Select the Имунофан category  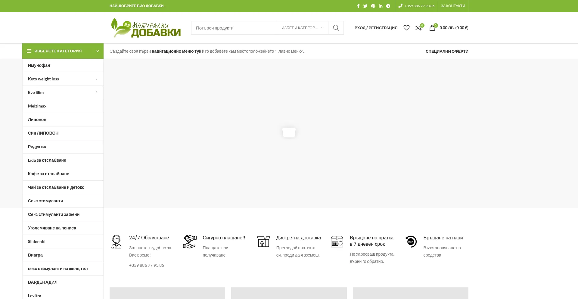click(x=39, y=65)
